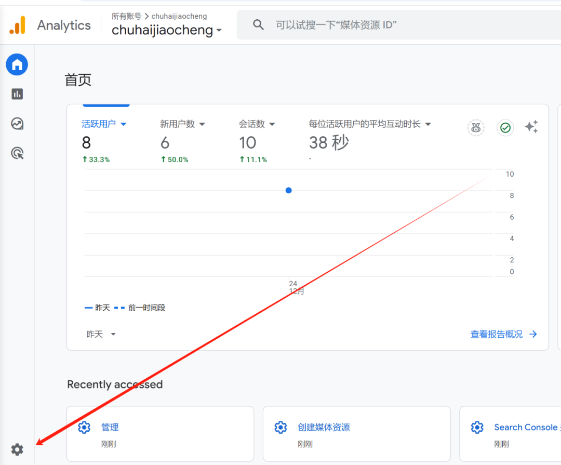Image resolution: width=561 pixels, height=465 pixels.
Task: Open the 新用户数 dropdown arrow
Action: (202, 124)
